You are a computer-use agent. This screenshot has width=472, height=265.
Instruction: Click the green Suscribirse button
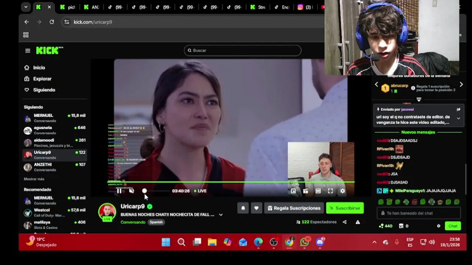pos(345,208)
